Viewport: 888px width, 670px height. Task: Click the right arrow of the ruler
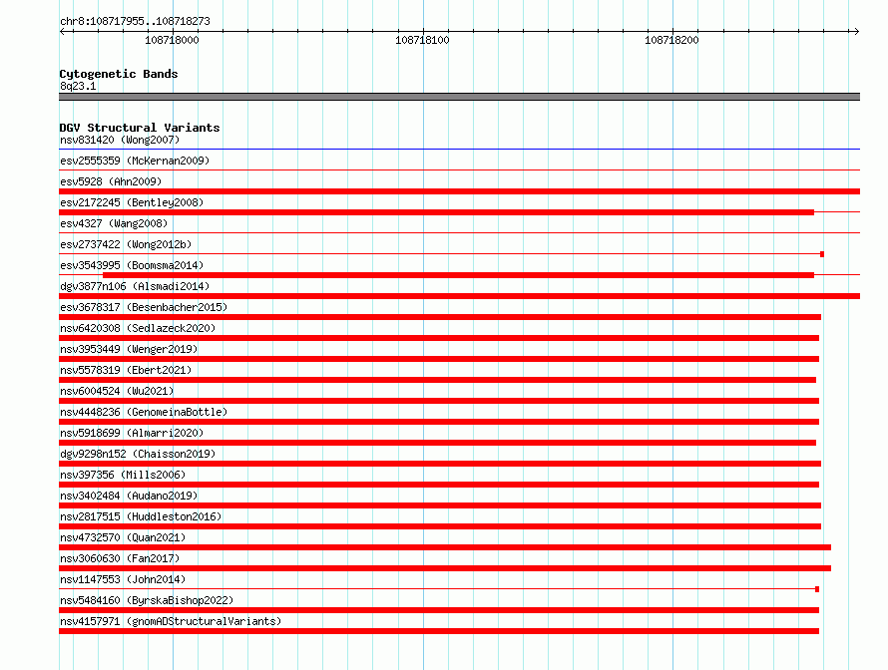[x=856, y=31]
